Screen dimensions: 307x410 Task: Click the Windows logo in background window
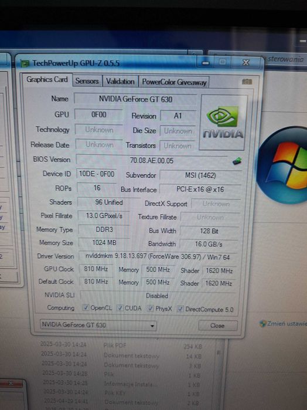coord(284,165)
